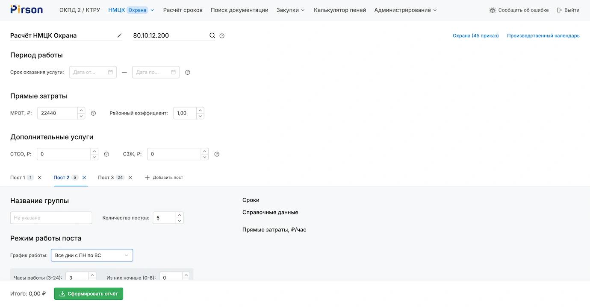Switch to the Пост 3 tab
The width and height of the screenshot is (590, 307).
[x=106, y=178]
